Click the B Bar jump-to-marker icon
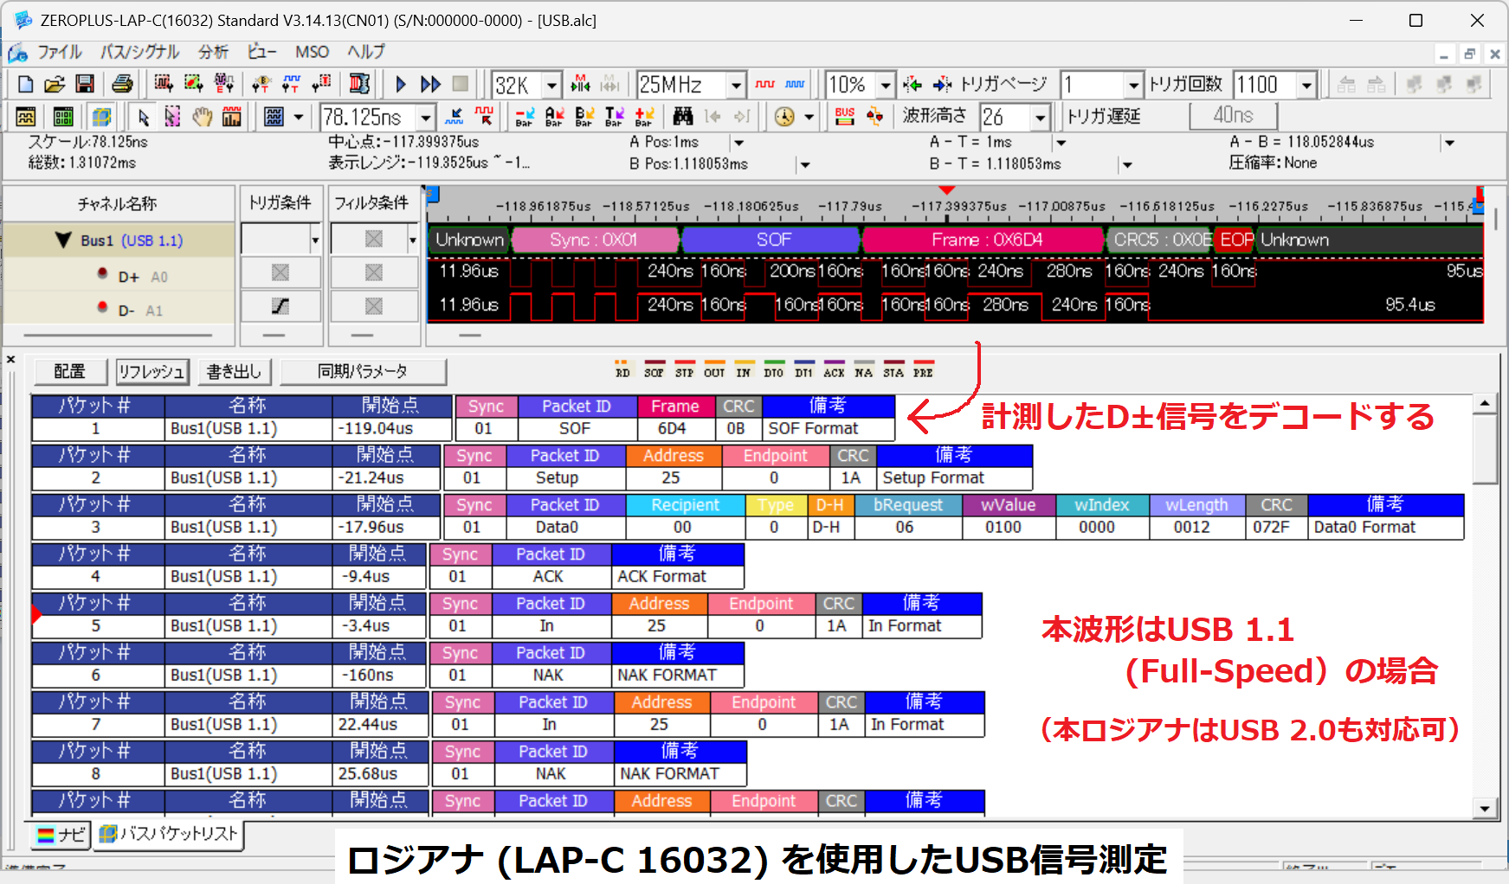Screen dimensions: 1509x884 584,116
